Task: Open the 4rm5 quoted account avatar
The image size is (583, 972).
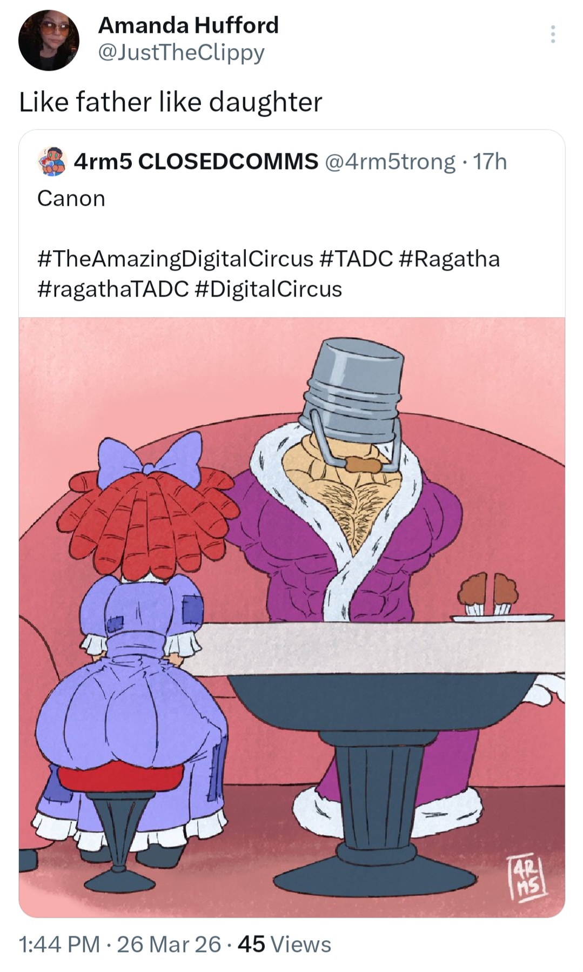Action: [51, 161]
